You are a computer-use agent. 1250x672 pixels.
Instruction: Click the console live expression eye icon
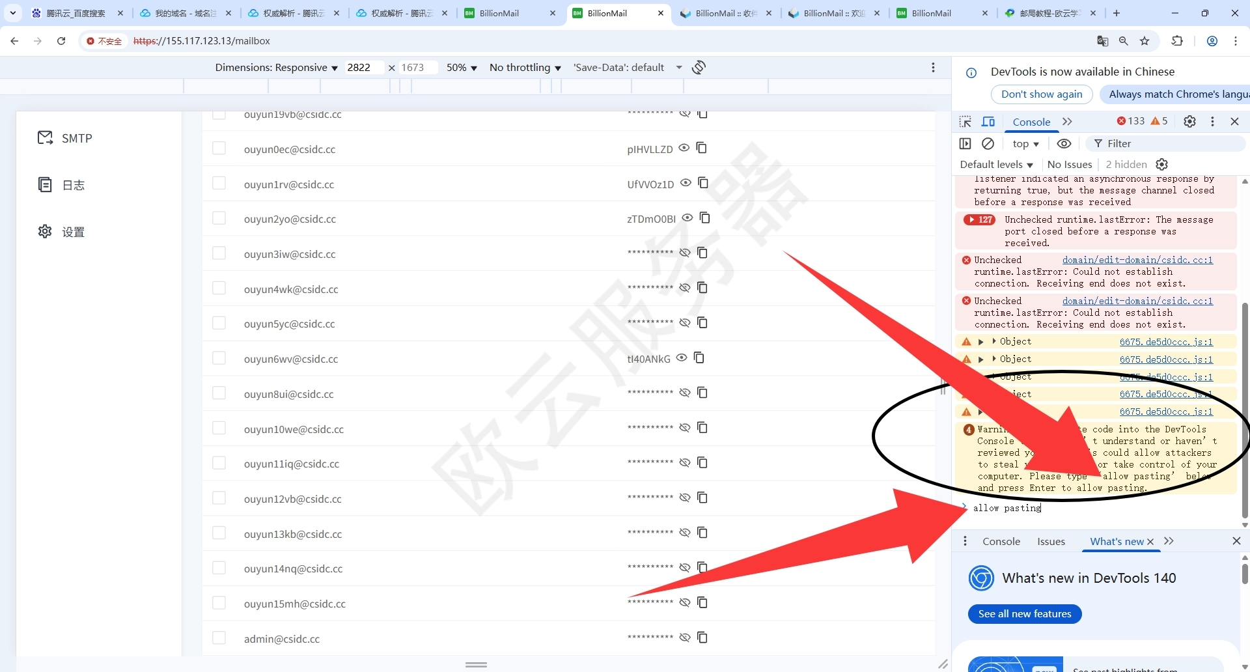1064,143
